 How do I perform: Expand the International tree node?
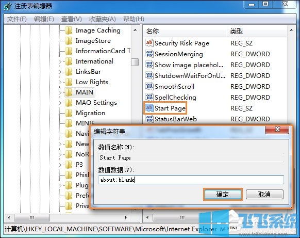point(60,62)
